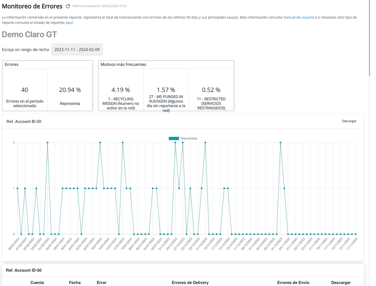Click the chart data point for 01/02/2024

[48, 142]
